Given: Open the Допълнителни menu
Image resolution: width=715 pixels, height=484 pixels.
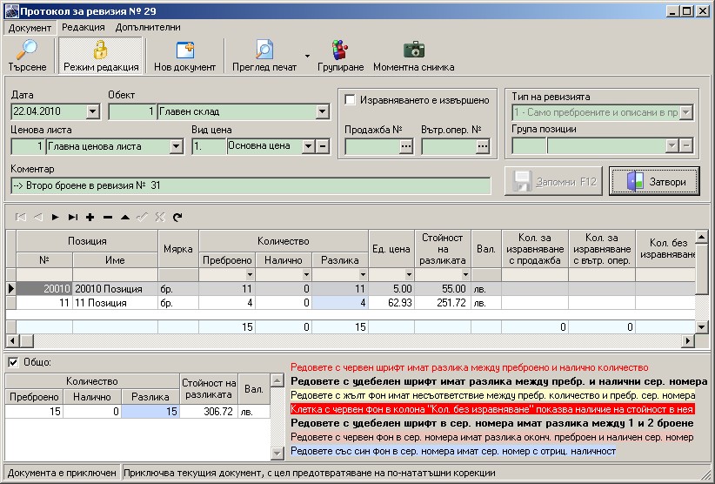Looking at the screenshot, I should 148,27.
